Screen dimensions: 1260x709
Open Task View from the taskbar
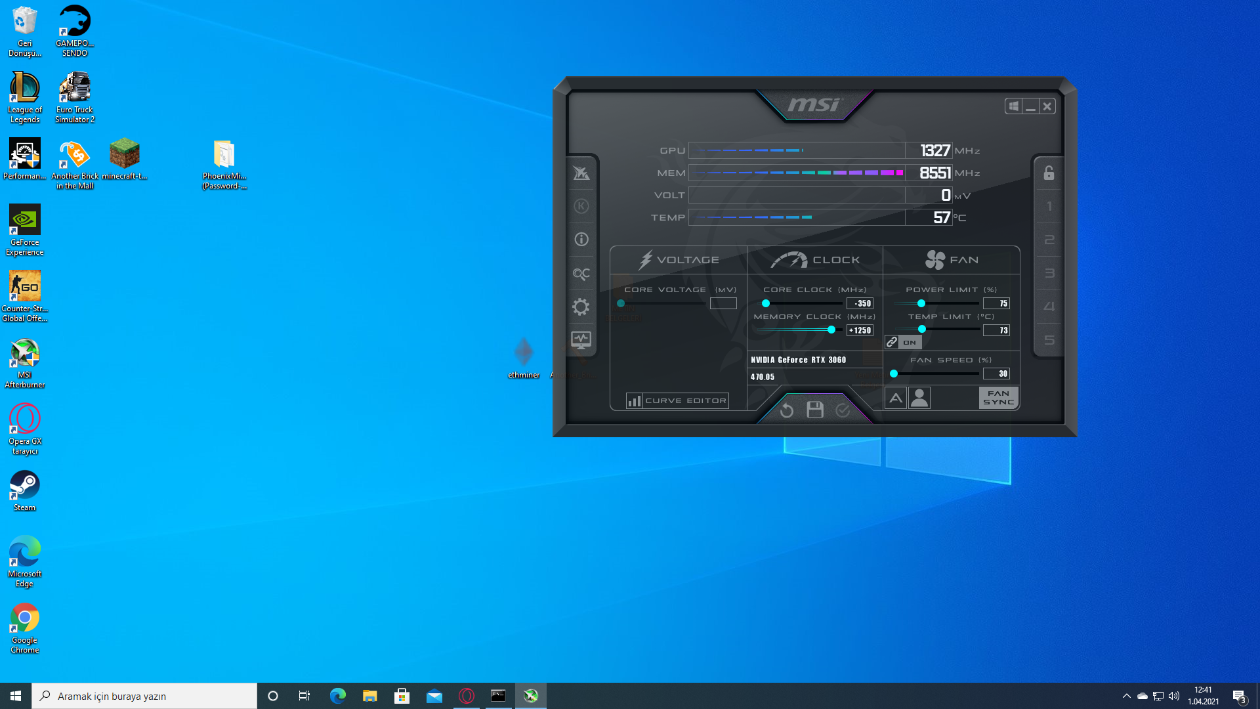(x=304, y=696)
